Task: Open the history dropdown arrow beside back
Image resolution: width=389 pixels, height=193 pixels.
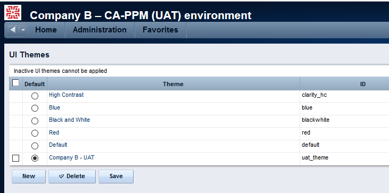Action: [22, 30]
